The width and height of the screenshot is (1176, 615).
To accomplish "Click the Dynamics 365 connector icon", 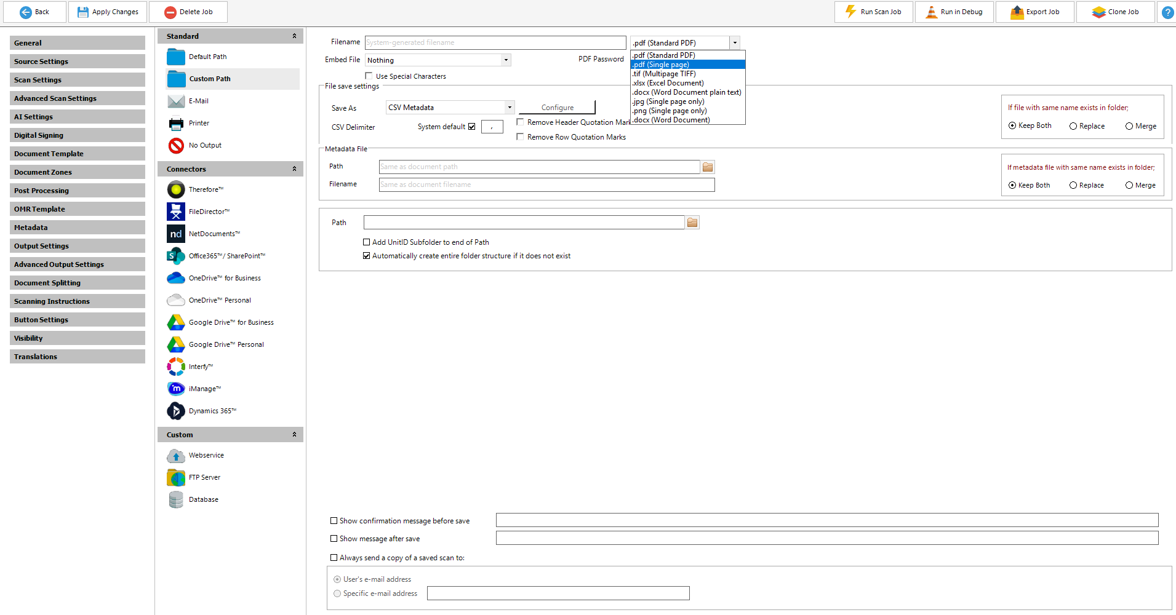I will [176, 411].
